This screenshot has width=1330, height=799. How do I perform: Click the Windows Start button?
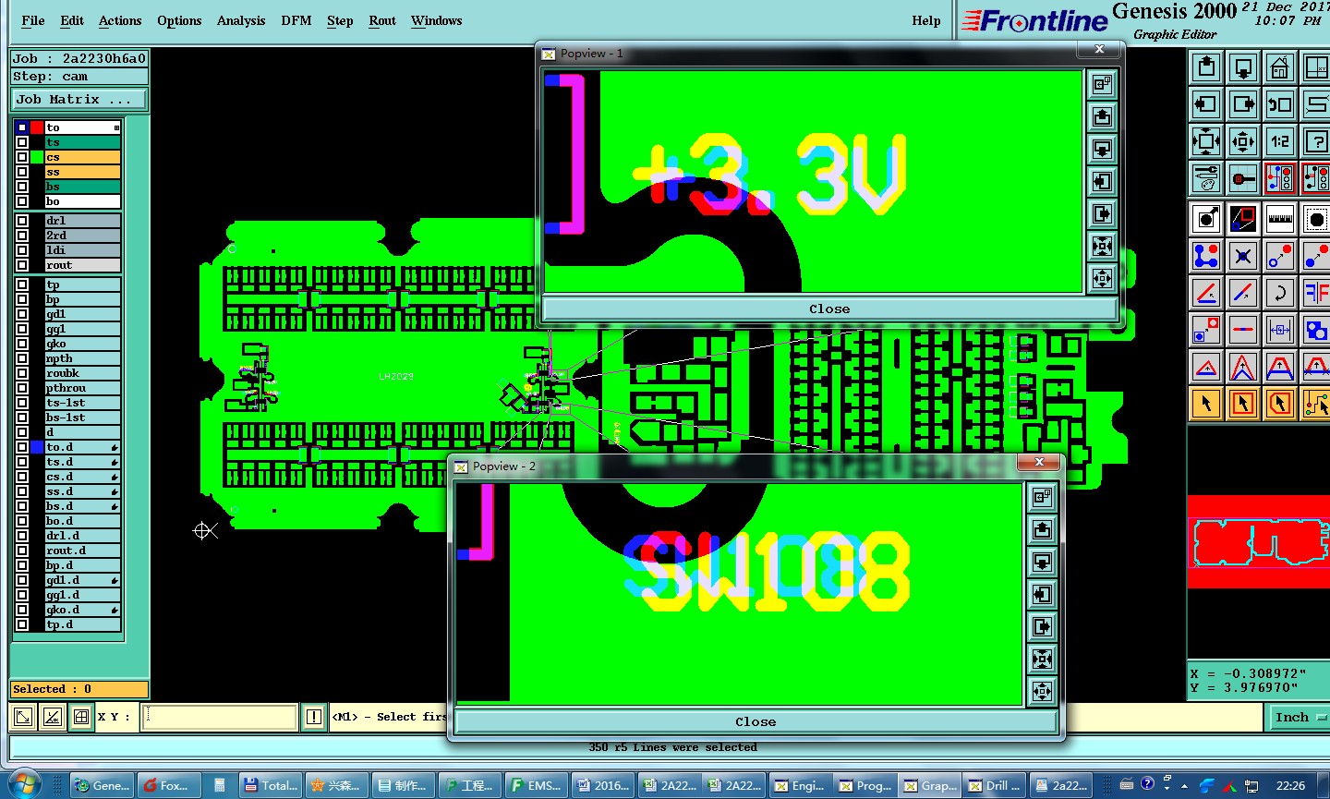pyautogui.click(x=25, y=784)
